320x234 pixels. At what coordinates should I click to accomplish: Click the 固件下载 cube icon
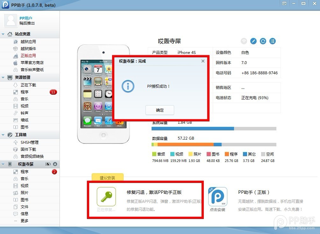click(x=16, y=150)
